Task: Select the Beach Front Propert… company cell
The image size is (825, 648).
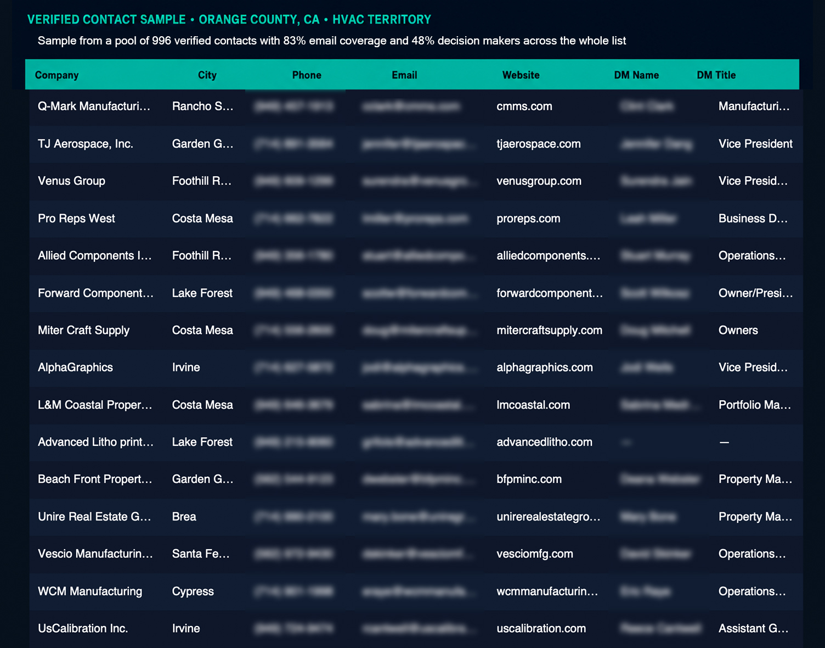Action: tap(95, 479)
